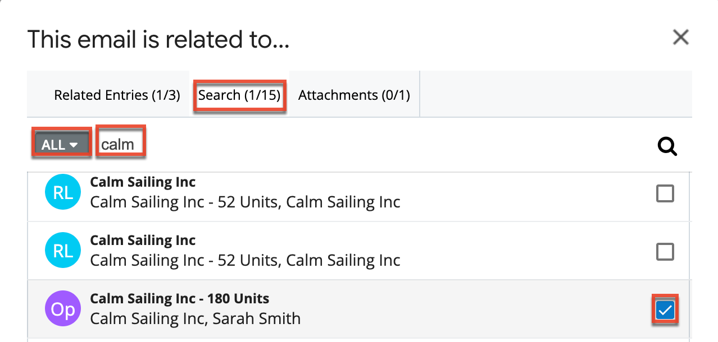Uncheck Calm Sailing Inc - 180 Units
Screen dimensions: 718x342
click(x=665, y=309)
